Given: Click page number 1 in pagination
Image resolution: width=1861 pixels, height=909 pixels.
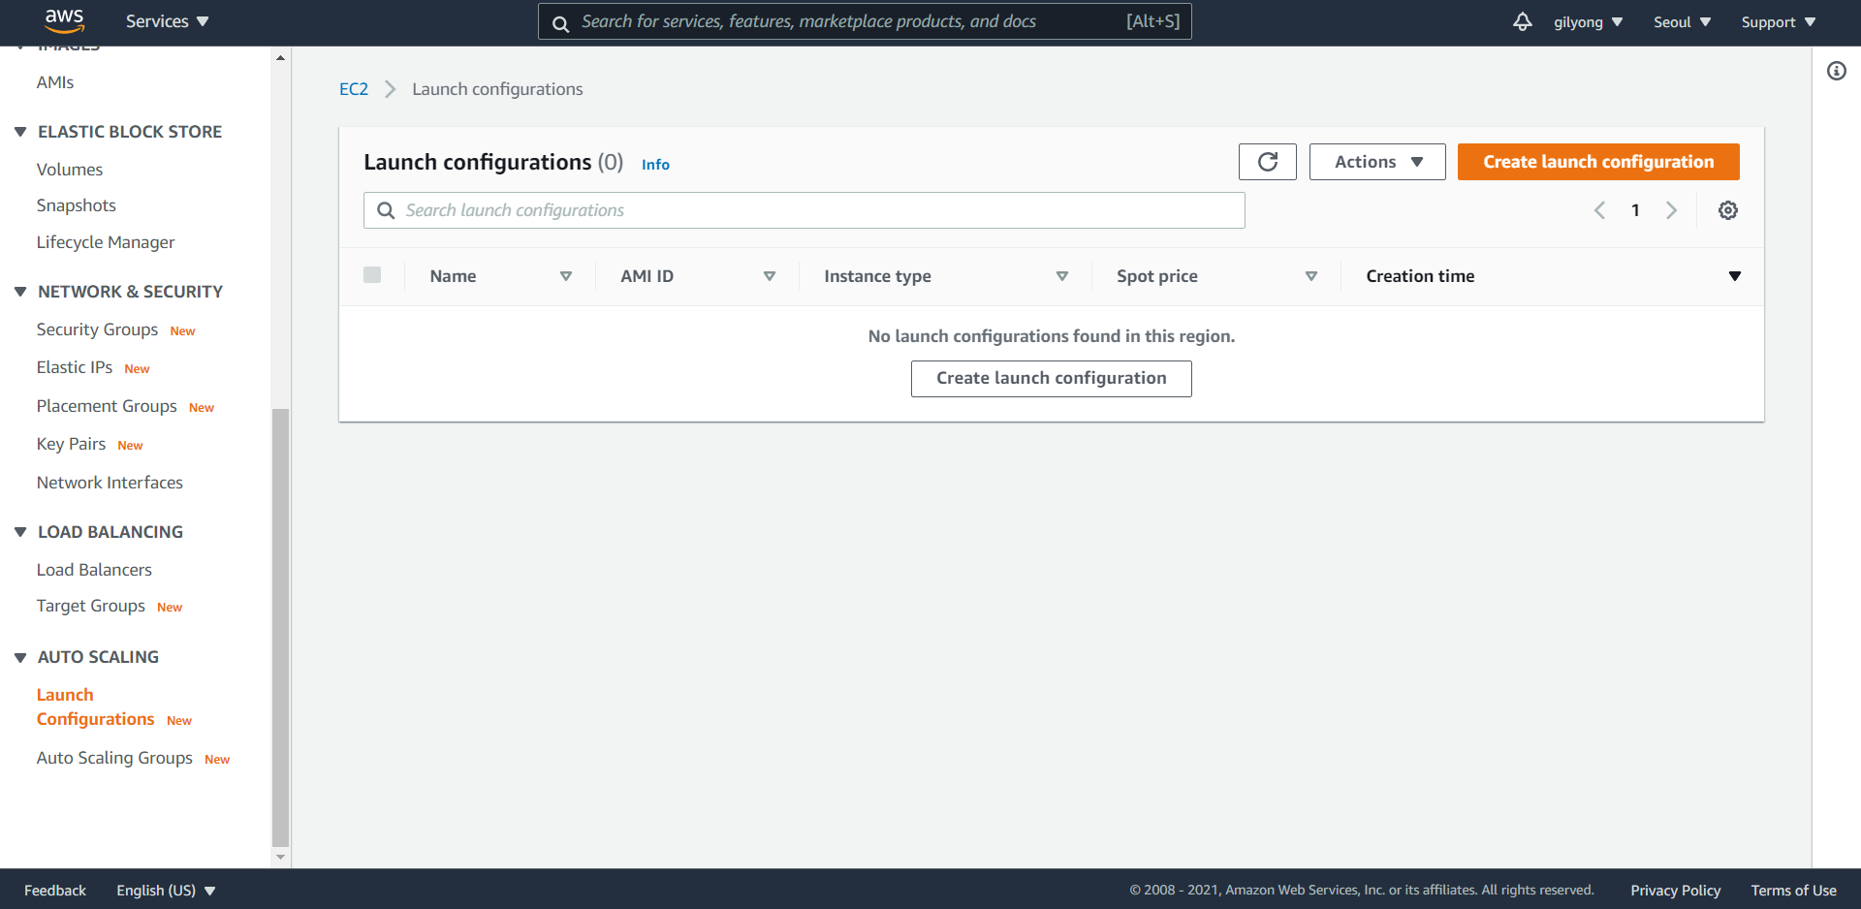Looking at the screenshot, I should (x=1635, y=210).
